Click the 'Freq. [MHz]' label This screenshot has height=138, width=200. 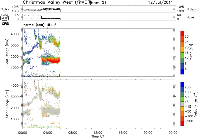pyautogui.click(x=4, y=17)
